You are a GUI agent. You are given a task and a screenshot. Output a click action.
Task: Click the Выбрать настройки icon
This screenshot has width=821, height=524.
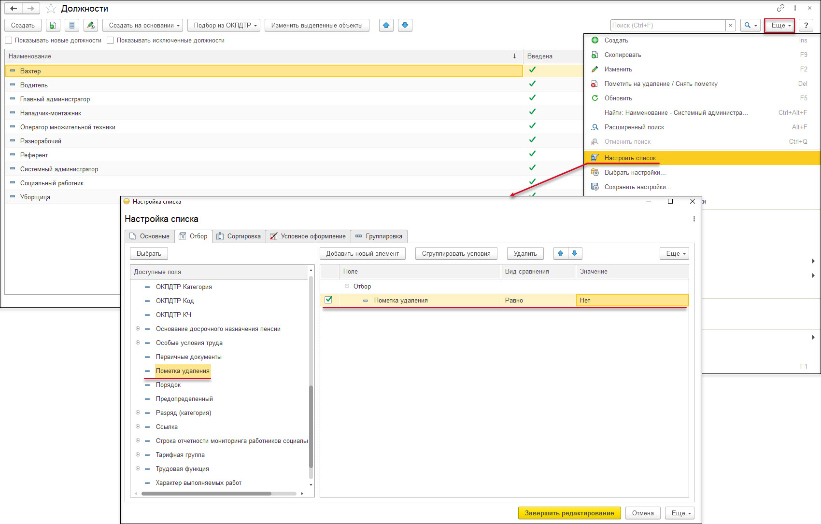pyautogui.click(x=595, y=172)
